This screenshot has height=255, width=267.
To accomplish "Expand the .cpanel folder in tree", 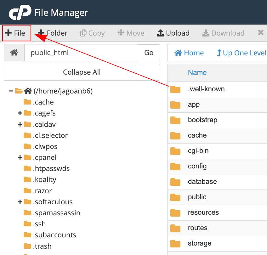I will [20, 157].
